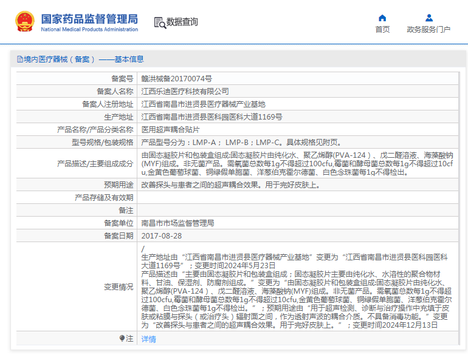Click National Medical Products Administration subtitle
Viewport: 468px width, 355px height.
click(x=89, y=29)
